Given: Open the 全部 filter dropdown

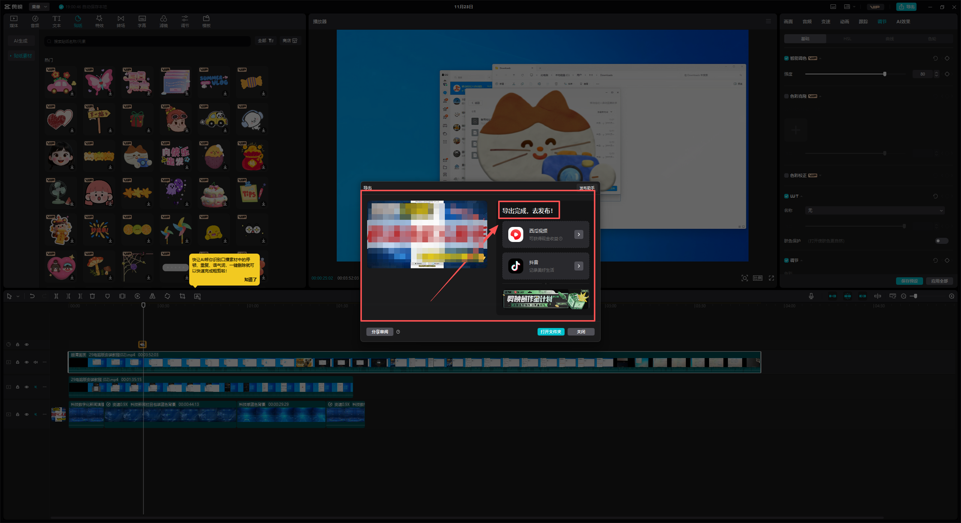Looking at the screenshot, I should pyautogui.click(x=266, y=41).
